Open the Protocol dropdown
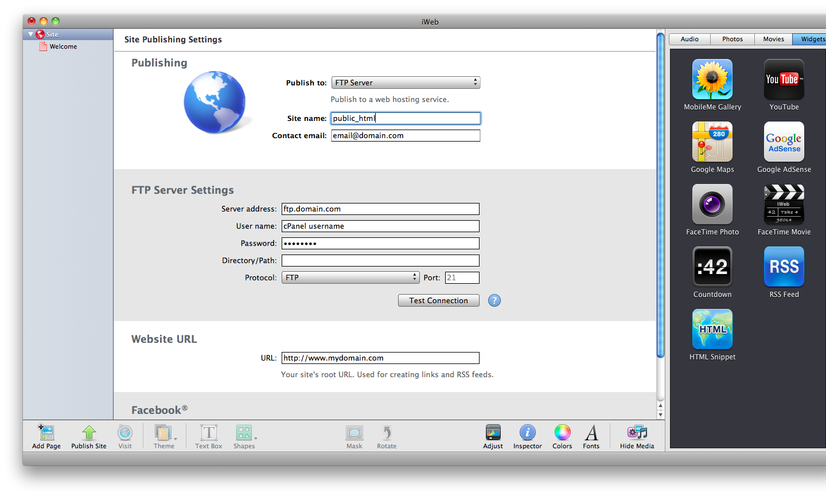The image size is (826, 497). click(350, 277)
